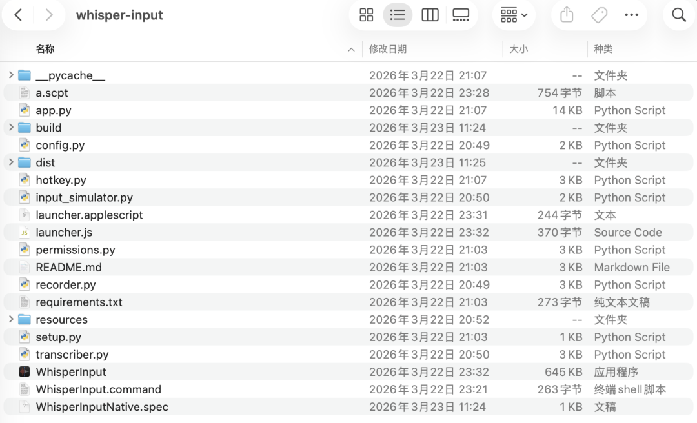Select the WhisperInput application icon
Screen dimensions: 697x423
click(x=25, y=371)
